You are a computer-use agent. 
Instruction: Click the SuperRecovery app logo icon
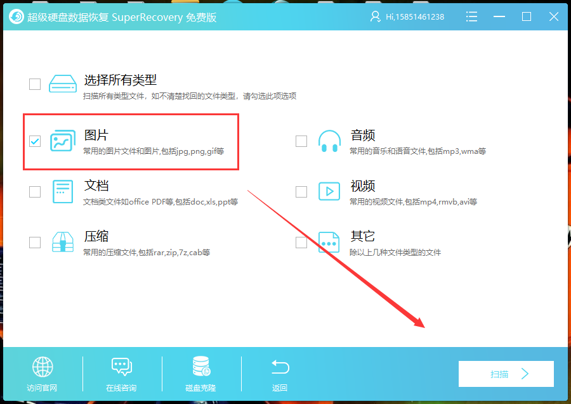[x=16, y=16]
